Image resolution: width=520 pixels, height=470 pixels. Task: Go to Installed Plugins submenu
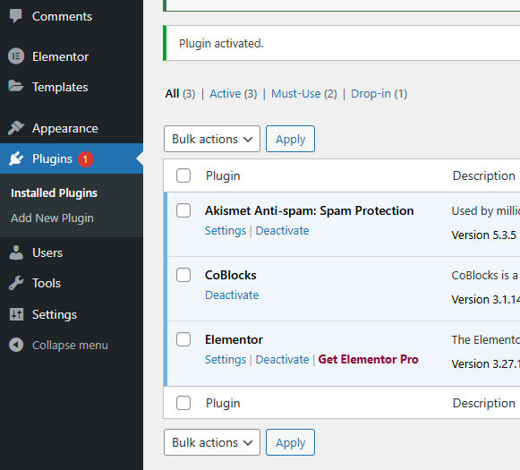pos(54,193)
